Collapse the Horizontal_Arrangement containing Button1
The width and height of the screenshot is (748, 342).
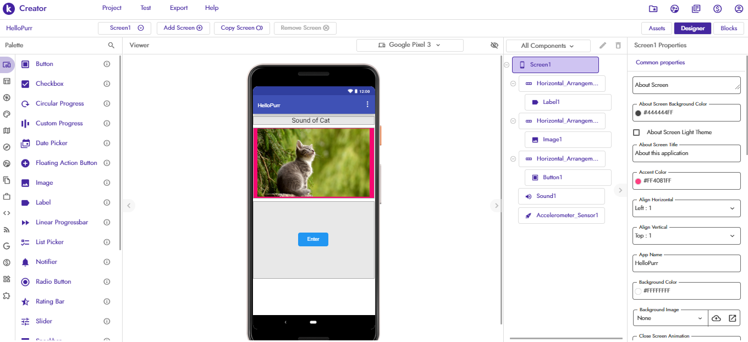coord(513,159)
